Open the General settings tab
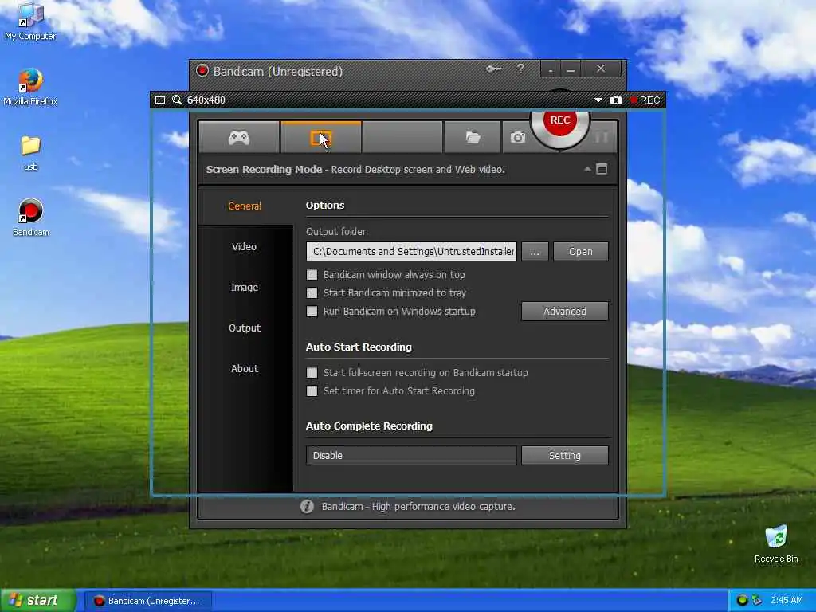The width and height of the screenshot is (816, 612). (245, 206)
